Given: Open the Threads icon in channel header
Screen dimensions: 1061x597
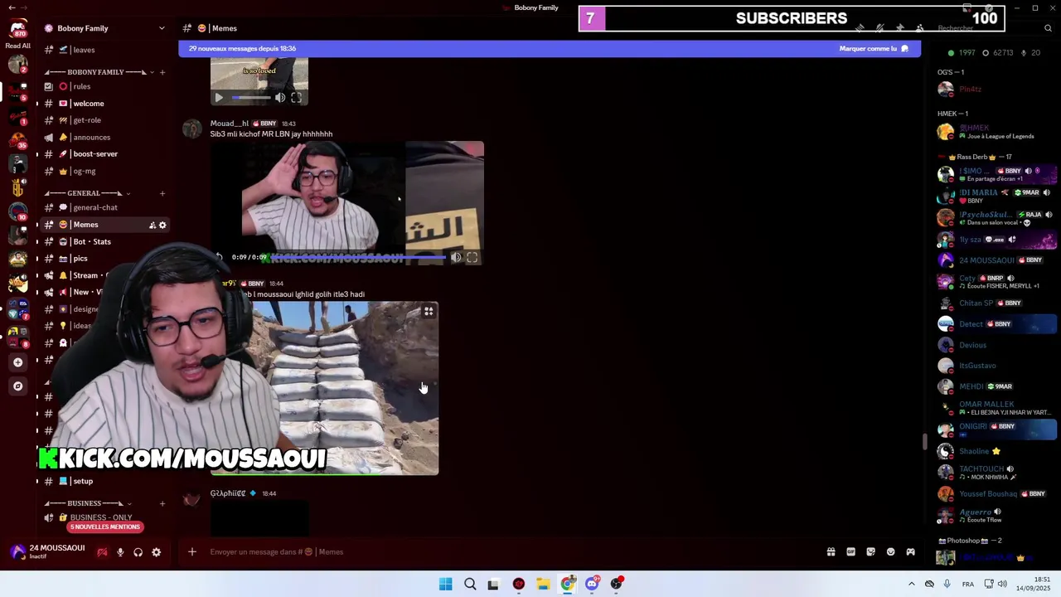Looking at the screenshot, I should click(x=860, y=28).
